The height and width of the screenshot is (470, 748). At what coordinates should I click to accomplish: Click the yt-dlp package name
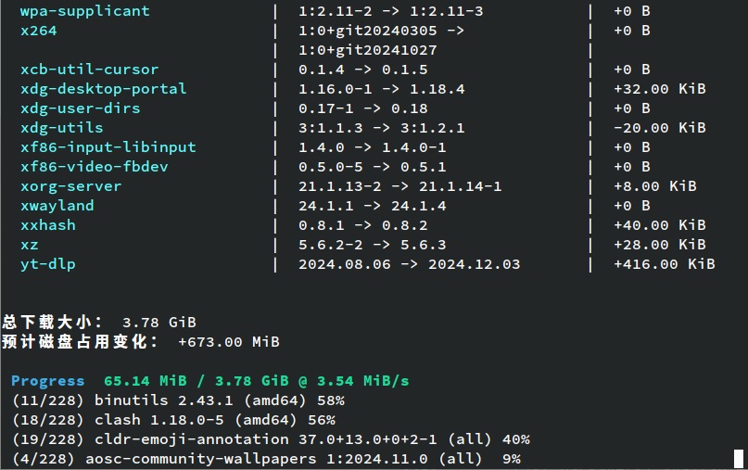(47, 264)
